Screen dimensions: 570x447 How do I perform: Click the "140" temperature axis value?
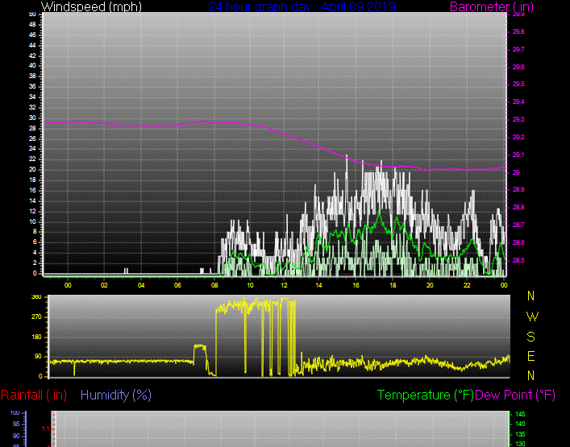(520, 424)
